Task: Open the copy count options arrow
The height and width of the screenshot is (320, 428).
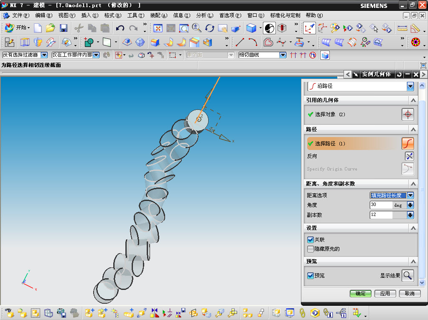Action: (410, 215)
